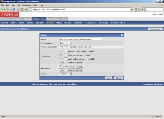164x119 pixels.
Task: Open the Export/Import submenu link
Action: (118, 23)
